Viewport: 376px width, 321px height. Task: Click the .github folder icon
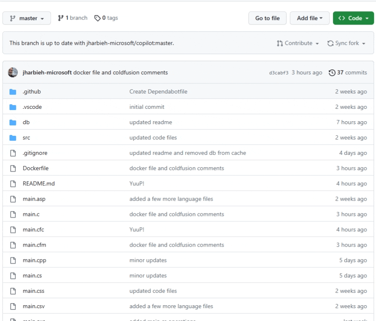point(13,92)
